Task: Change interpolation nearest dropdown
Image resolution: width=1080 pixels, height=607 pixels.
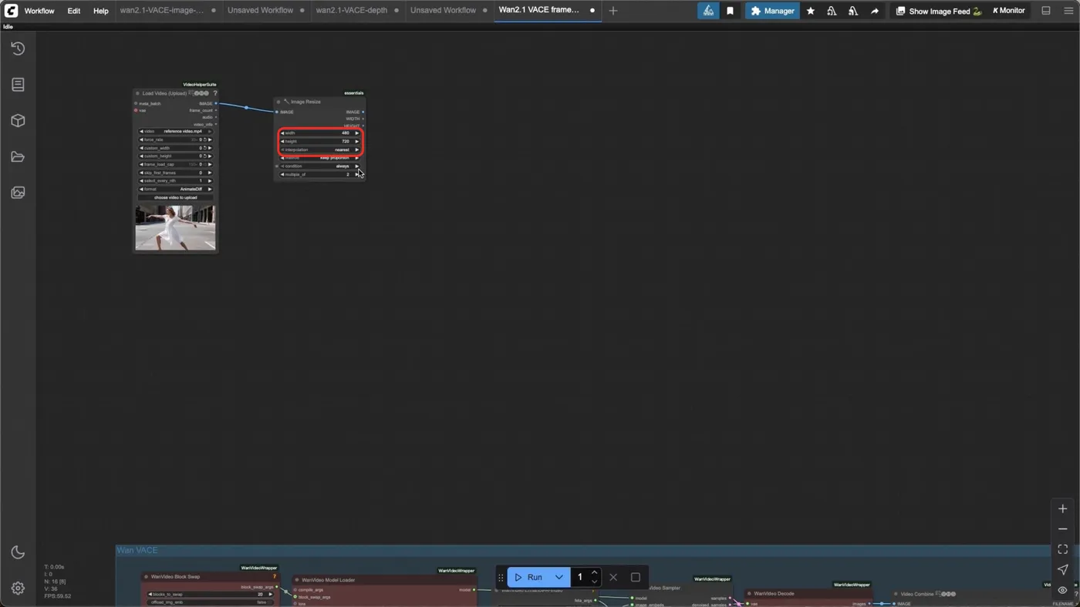Action: (319, 149)
